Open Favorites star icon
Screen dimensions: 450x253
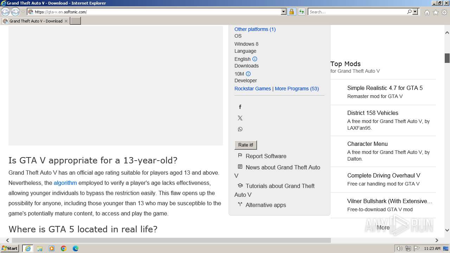(x=436, y=12)
